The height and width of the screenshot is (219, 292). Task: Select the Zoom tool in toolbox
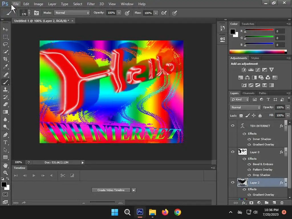pyautogui.click(x=5, y=173)
